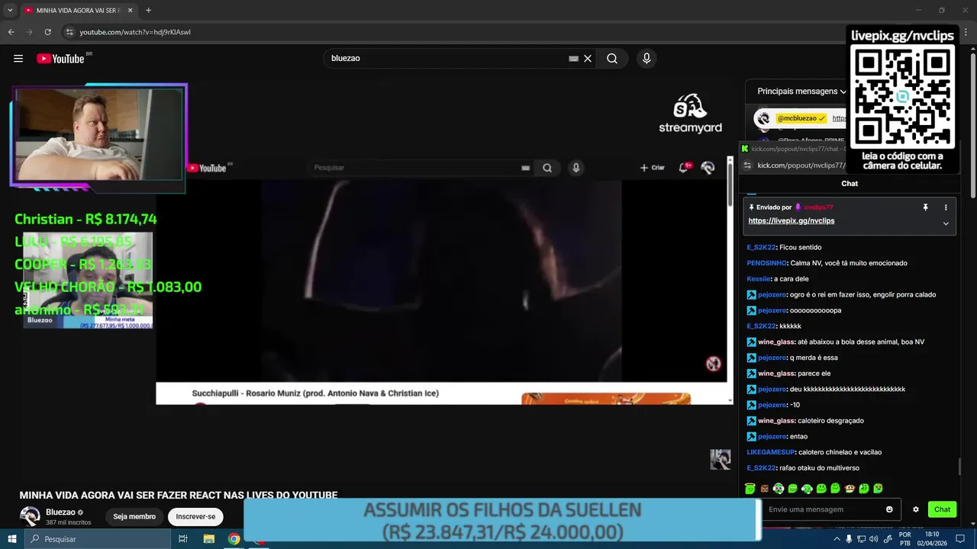Open the account avatar in embedded YouTube
This screenshot has width=977, height=549.
click(708, 168)
